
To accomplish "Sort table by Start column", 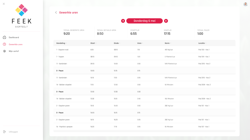I will click(x=93, y=43).
